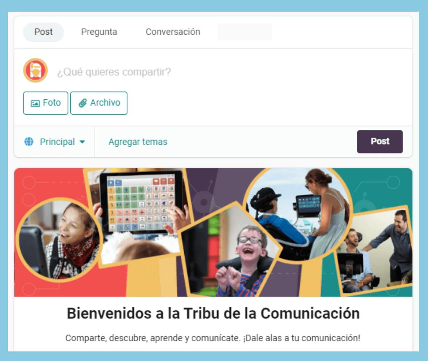Click the paperclip icon in Archivo button

82,103
